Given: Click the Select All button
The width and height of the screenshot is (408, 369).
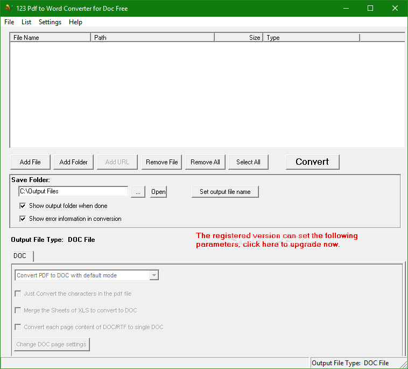Looking at the screenshot, I should [x=248, y=162].
